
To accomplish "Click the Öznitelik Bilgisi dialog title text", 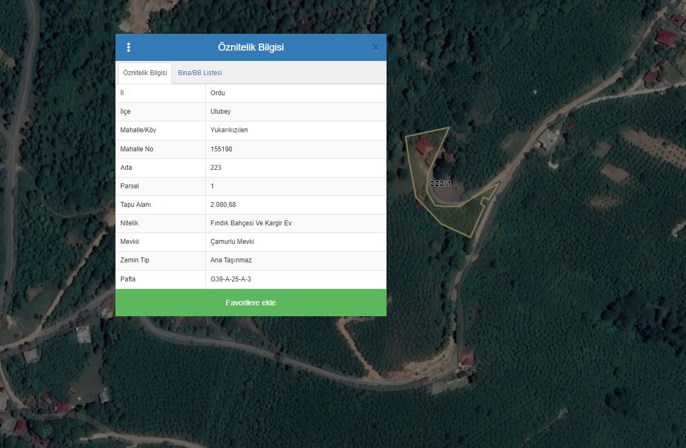I will click(250, 47).
